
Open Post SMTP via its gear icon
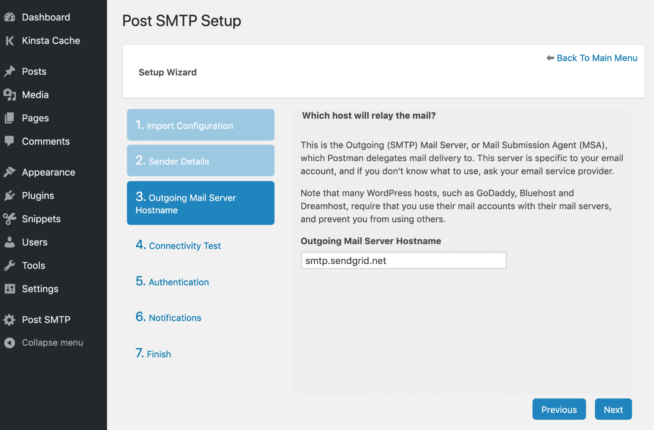(9, 319)
